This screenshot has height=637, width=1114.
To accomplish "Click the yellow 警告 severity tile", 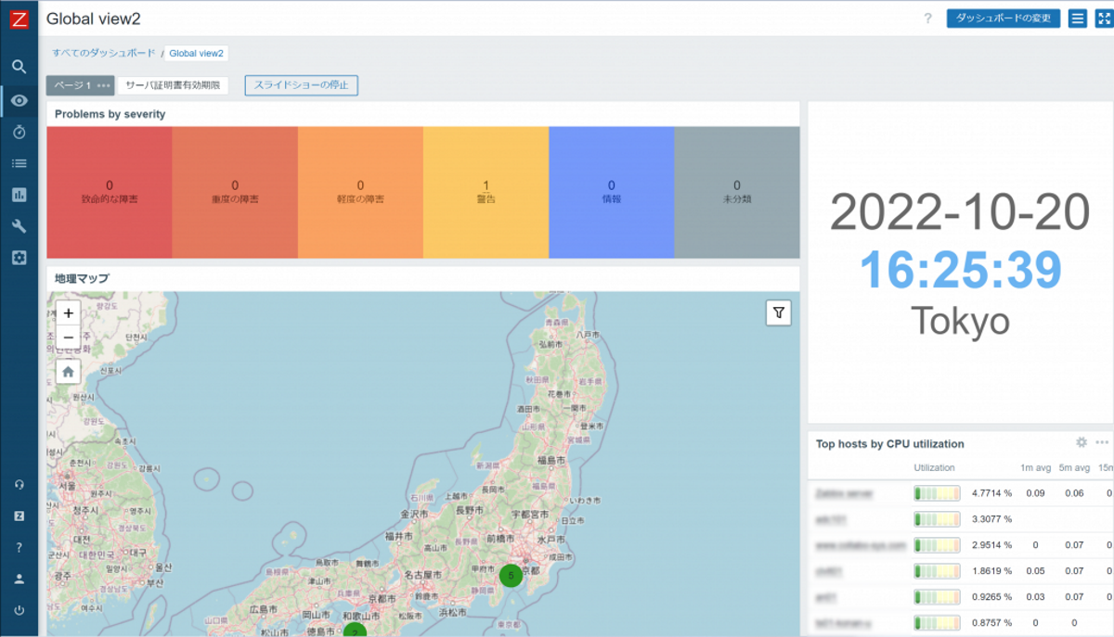I will (486, 192).
